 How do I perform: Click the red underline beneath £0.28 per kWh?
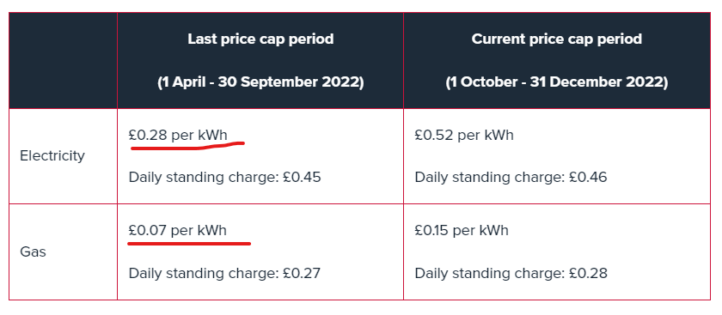187,146
